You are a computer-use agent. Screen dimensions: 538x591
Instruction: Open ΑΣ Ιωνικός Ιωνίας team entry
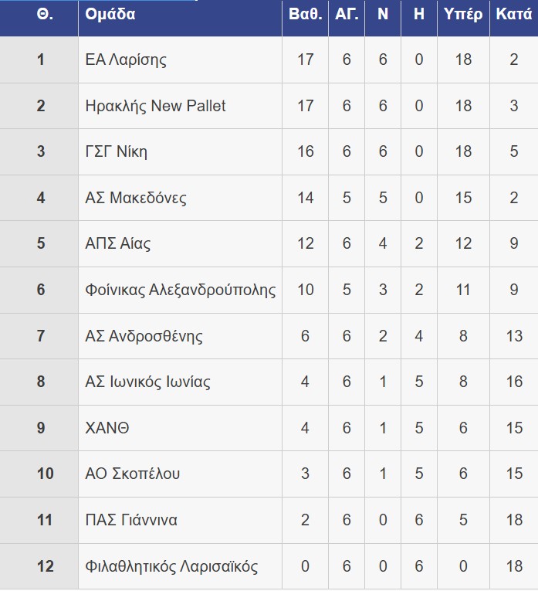coord(147,382)
